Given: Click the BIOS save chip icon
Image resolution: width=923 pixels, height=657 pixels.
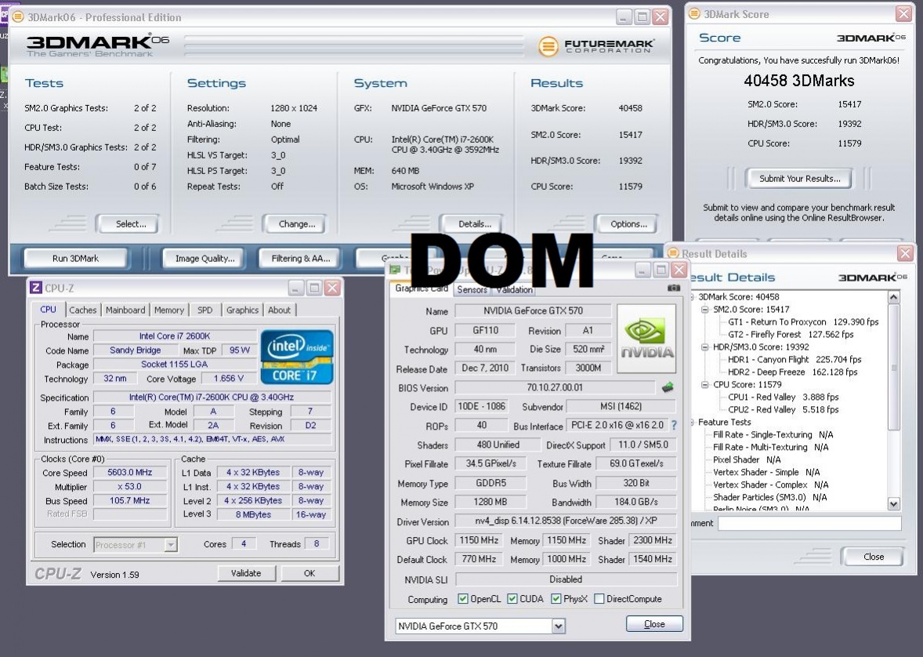Looking at the screenshot, I should 668,387.
